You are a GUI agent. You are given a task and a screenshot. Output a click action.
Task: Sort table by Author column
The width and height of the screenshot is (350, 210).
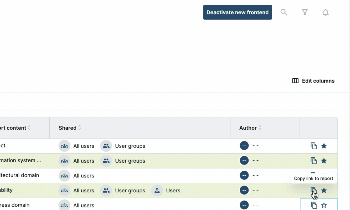tap(260, 128)
